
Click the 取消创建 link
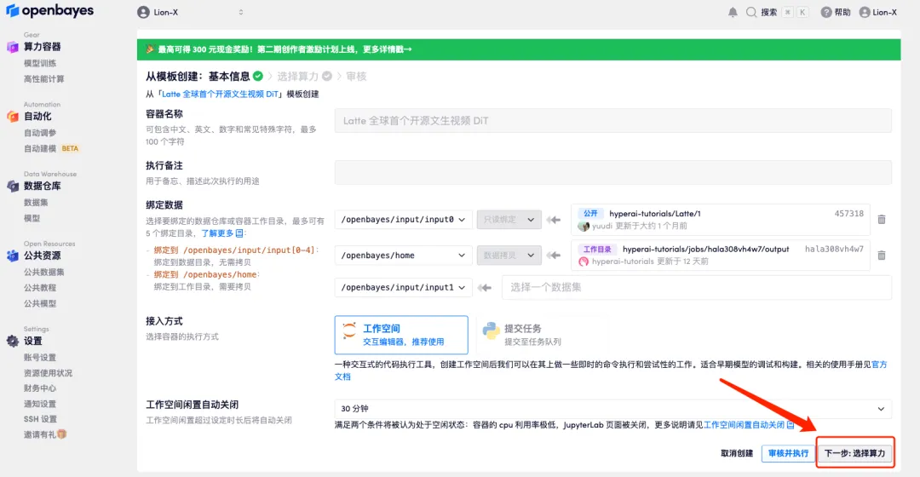737,453
